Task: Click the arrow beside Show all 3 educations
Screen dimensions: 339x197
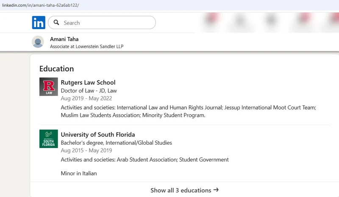Action: click(x=216, y=190)
